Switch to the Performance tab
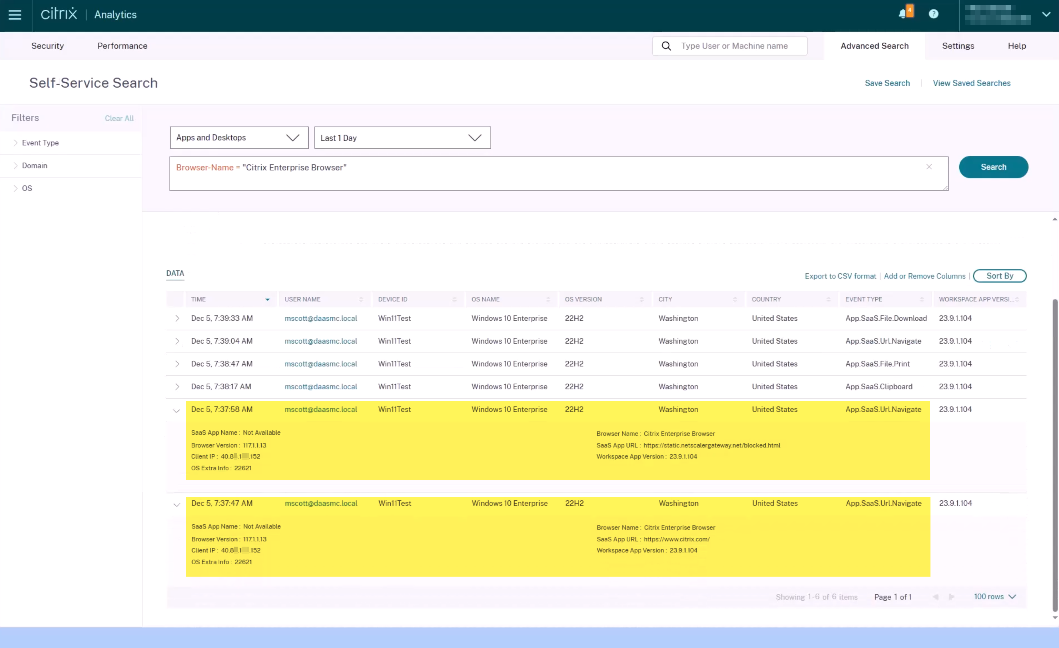The height and width of the screenshot is (648, 1059). coord(122,46)
